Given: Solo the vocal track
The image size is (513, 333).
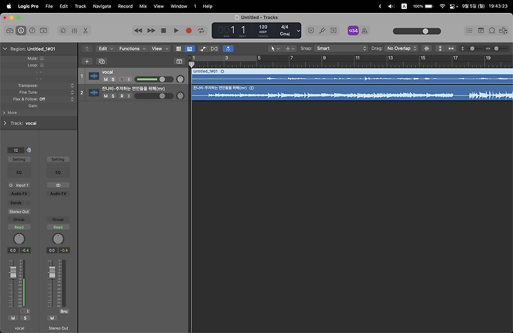Looking at the screenshot, I should 113,79.
